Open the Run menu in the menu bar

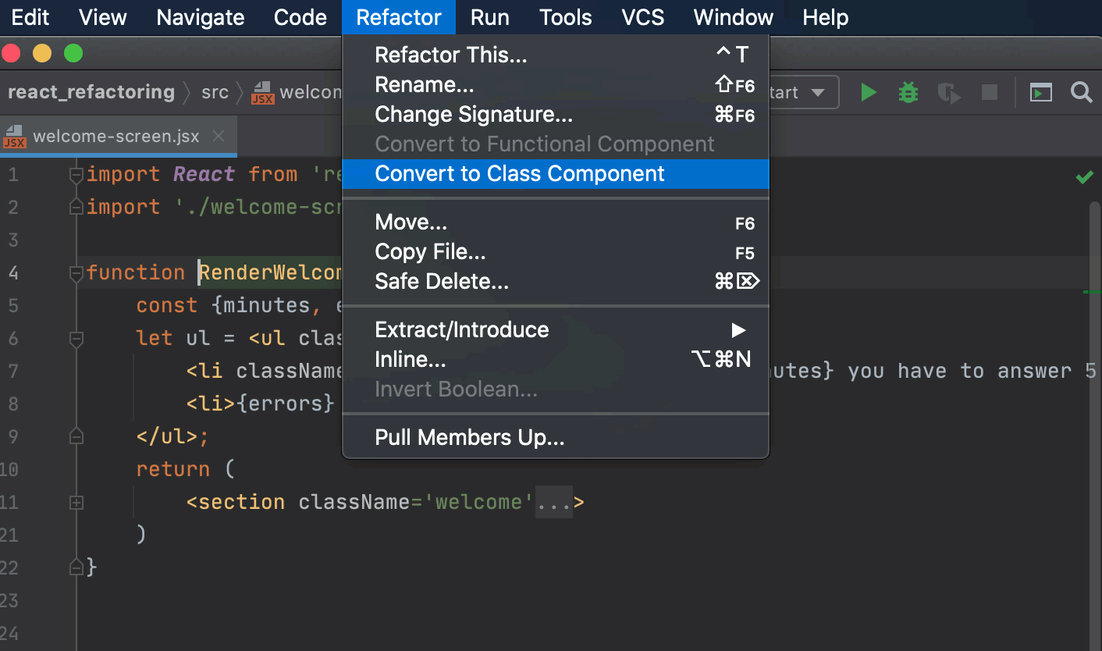click(x=489, y=17)
